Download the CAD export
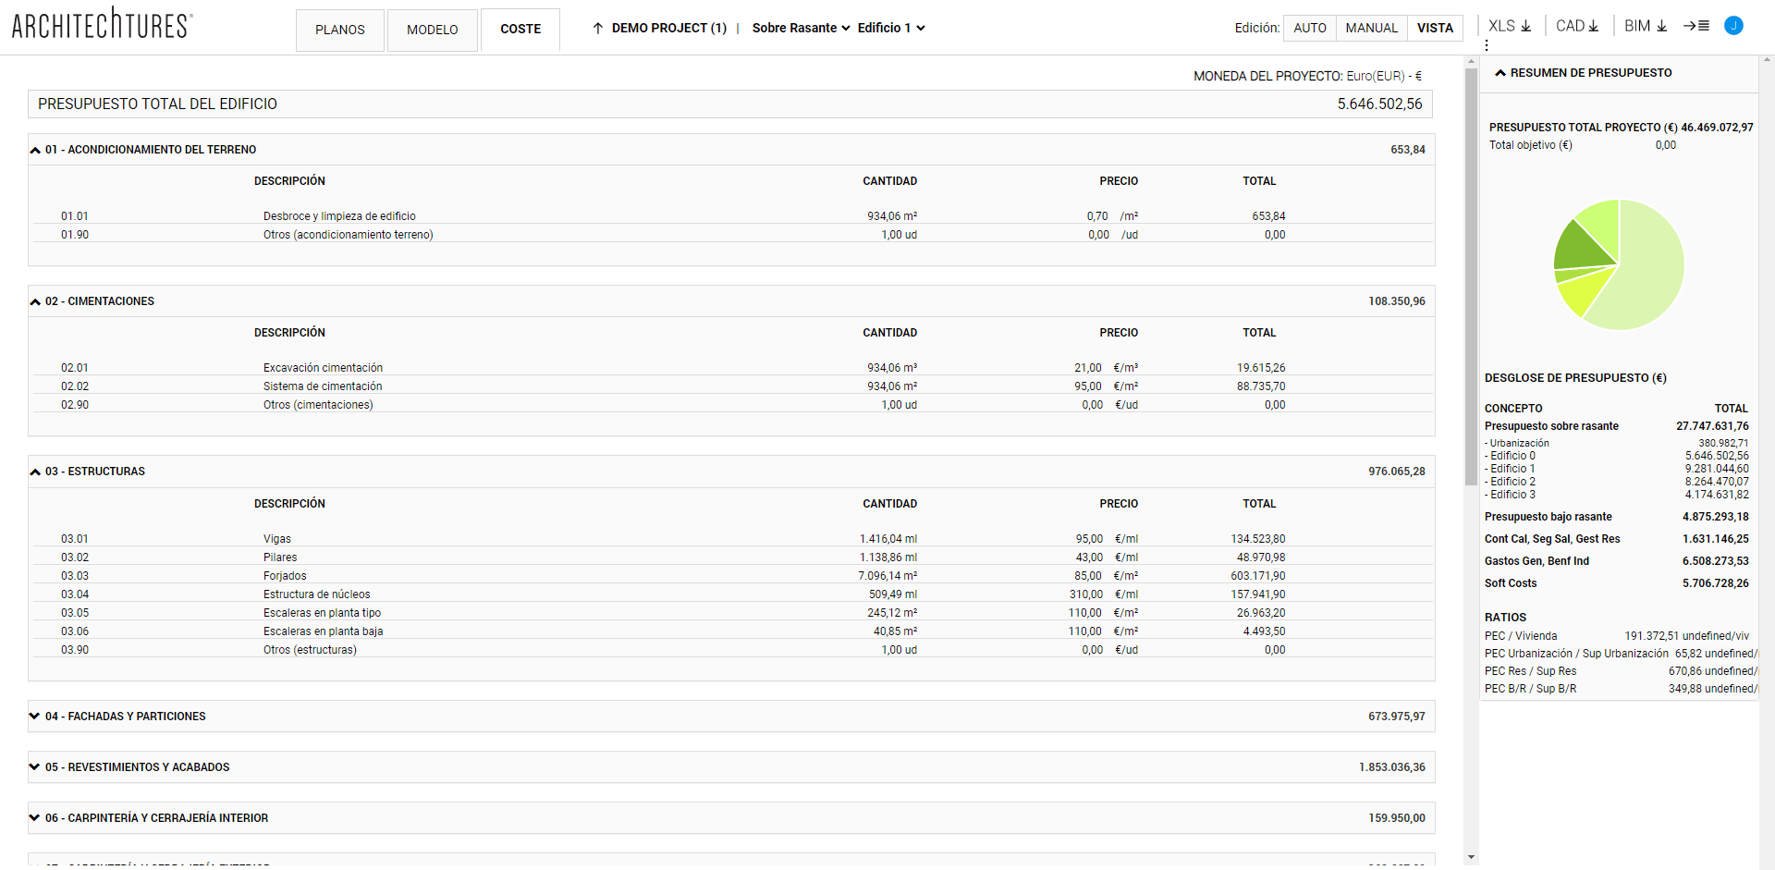 (x=1577, y=27)
